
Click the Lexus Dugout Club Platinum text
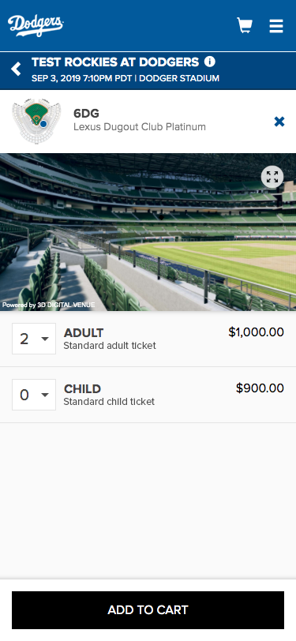(x=140, y=127)
